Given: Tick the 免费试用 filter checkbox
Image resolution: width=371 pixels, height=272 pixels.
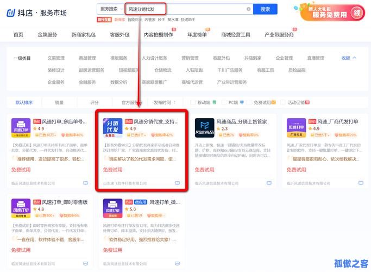Looking at the screenshot, I should point(249,102).
